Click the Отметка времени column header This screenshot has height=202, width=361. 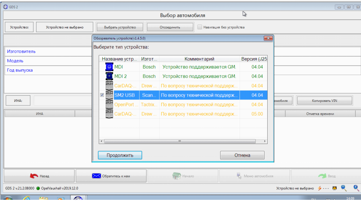[320, 114]
